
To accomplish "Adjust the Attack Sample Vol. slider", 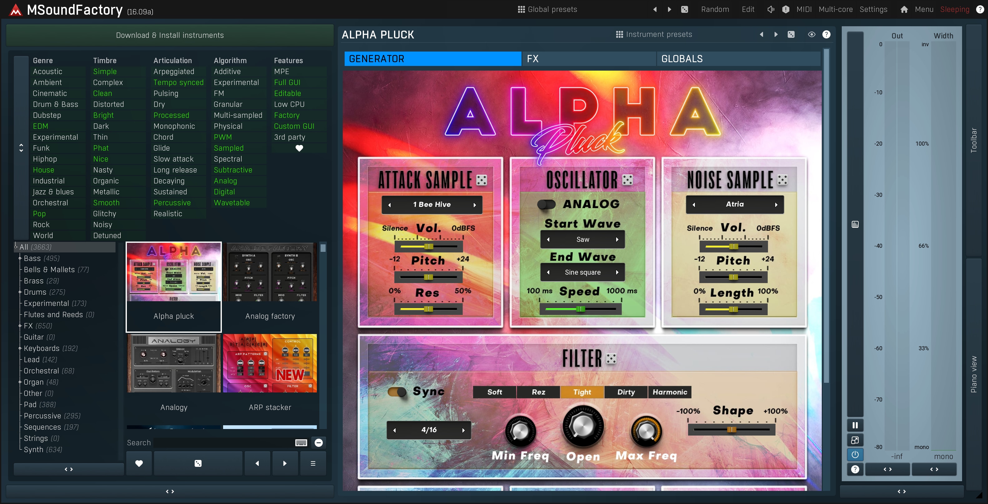I will point(428,246).
